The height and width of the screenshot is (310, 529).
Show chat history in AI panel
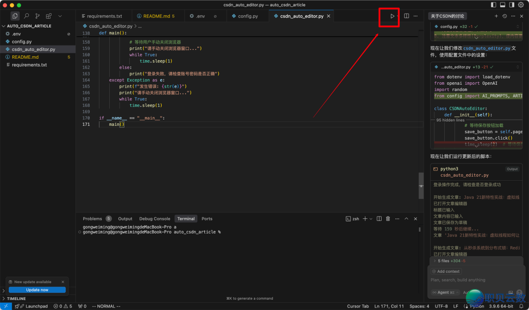(505, 16)
